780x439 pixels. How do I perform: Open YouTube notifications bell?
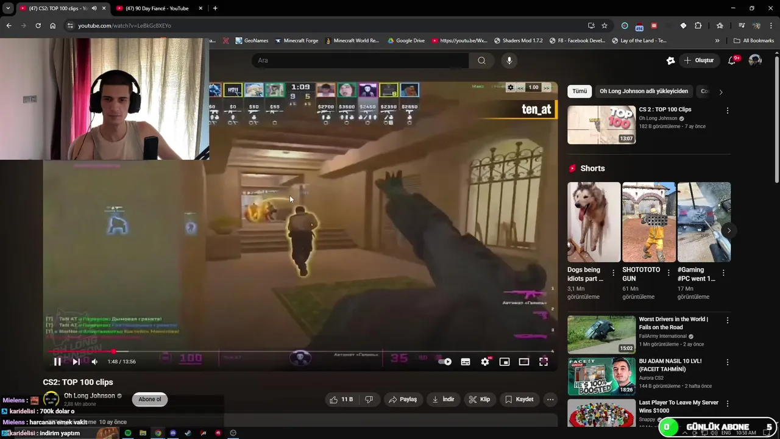click(x=733, y=60)
